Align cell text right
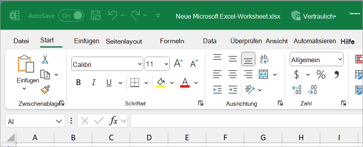The height and width of the screenshot is (147, 363). pyautogui.click(x=248, y=74)
